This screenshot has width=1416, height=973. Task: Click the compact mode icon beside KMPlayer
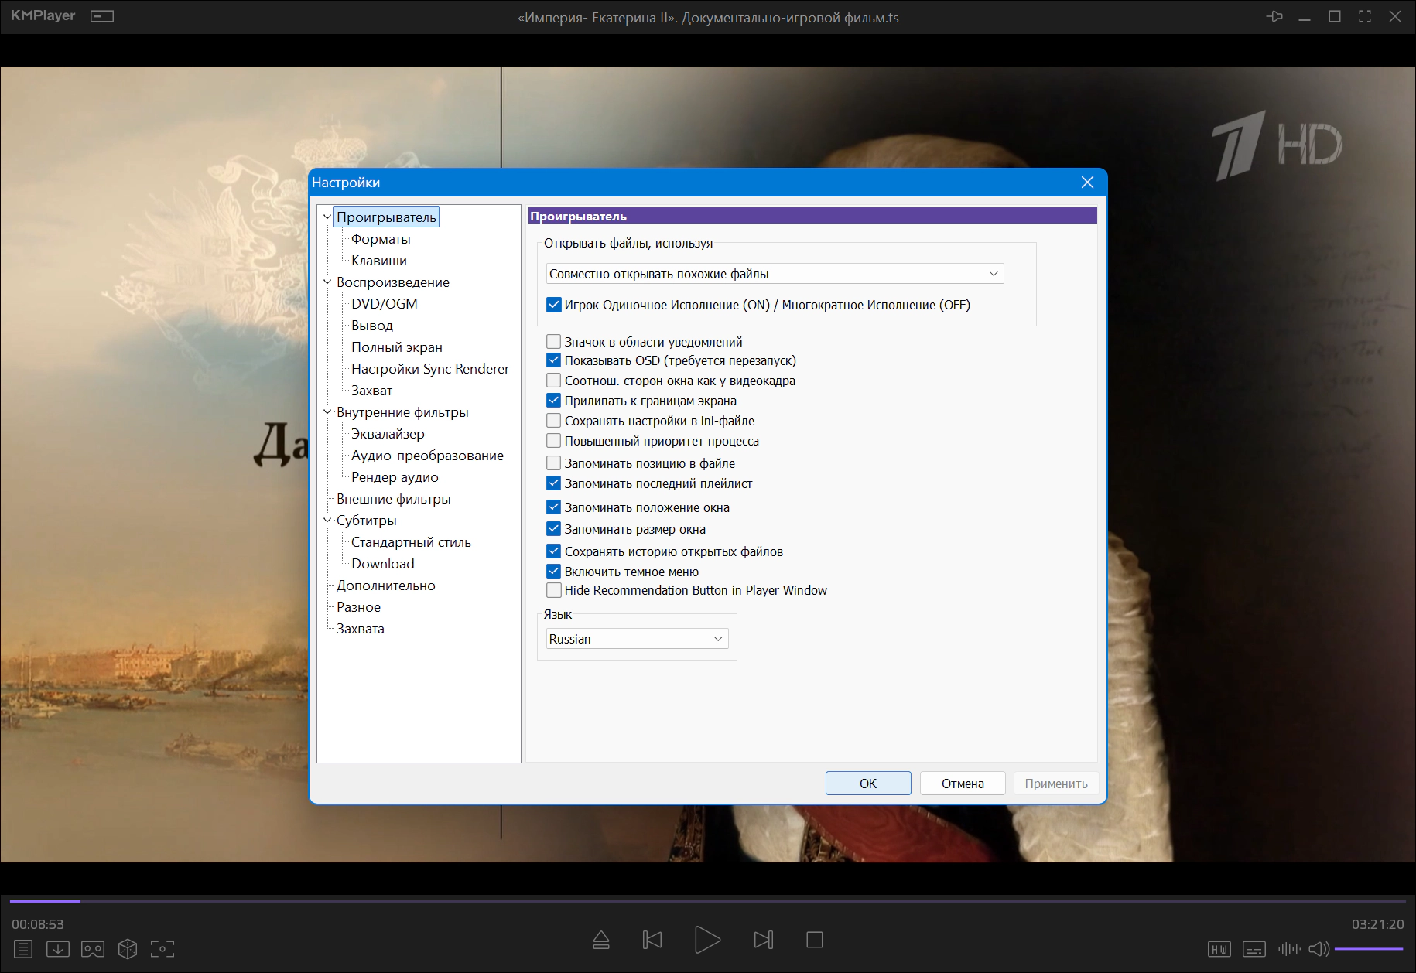(102, 16)
